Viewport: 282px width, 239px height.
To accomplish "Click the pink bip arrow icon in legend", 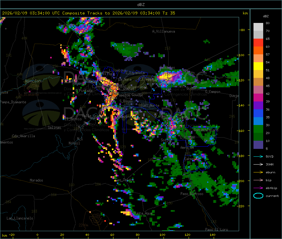I will 258,180.
